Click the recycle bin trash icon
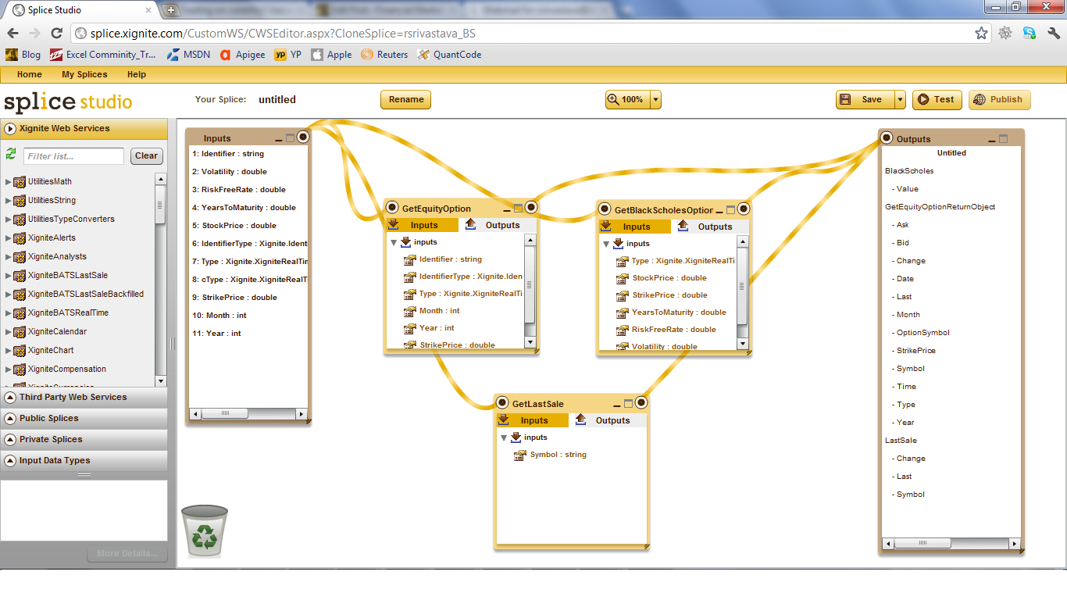 point(205,530)
